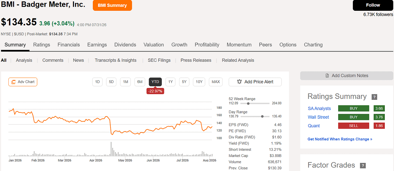Click the Ratings Summary help question-mark icon

[374, 97]
